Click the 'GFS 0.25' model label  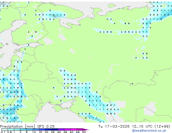pos(46,126)
